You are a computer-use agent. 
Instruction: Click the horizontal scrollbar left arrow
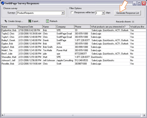(3, 115)
